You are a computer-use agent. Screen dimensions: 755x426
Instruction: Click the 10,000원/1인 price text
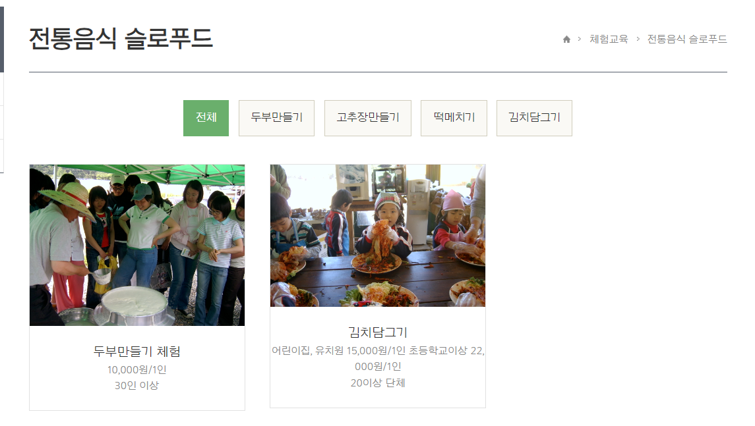(137, 370)
